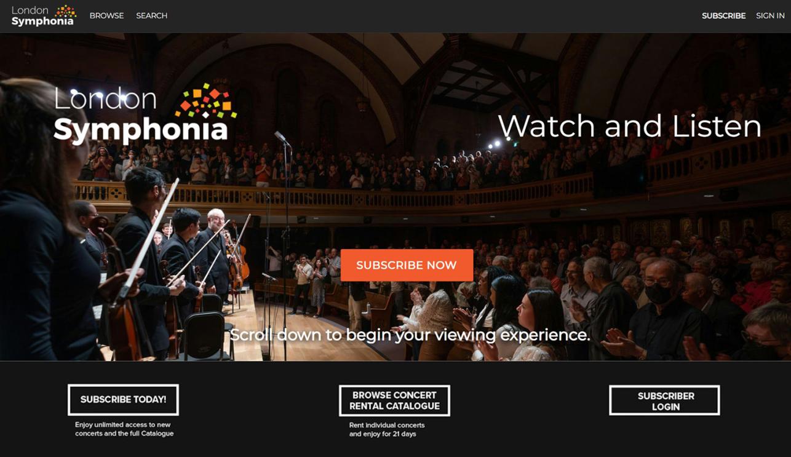This screenshot has height=457, width=791.
Task: Click the SUBSCRIBE TODAY! outlined button
Action: coord(123,400)
